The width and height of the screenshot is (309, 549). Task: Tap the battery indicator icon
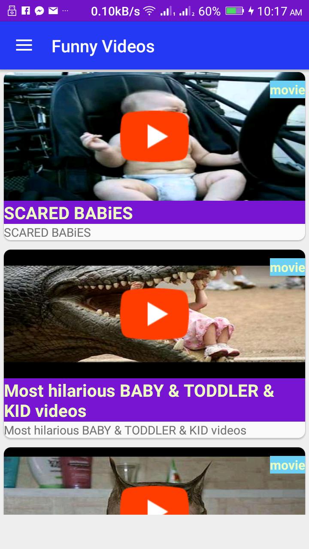235,11
